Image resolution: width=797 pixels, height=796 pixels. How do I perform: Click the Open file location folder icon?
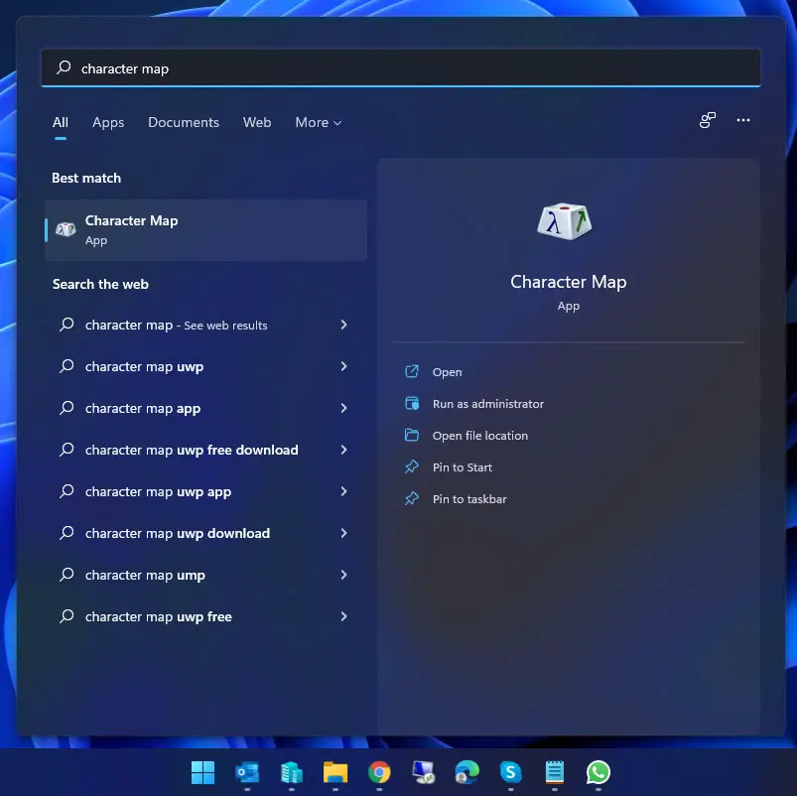tap(412, 436)
